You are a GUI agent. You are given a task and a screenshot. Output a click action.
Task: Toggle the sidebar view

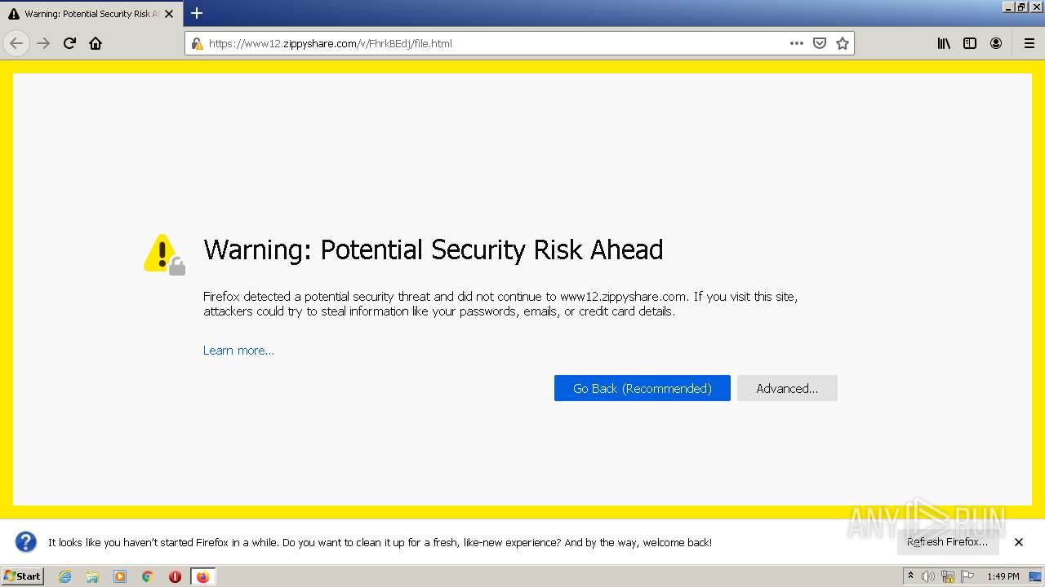tap(970, 43)
